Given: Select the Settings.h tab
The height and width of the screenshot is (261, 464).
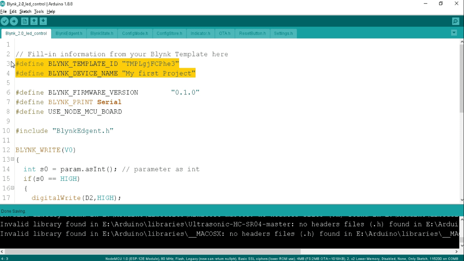Looking at the screenshot, I should click(283, 34).
